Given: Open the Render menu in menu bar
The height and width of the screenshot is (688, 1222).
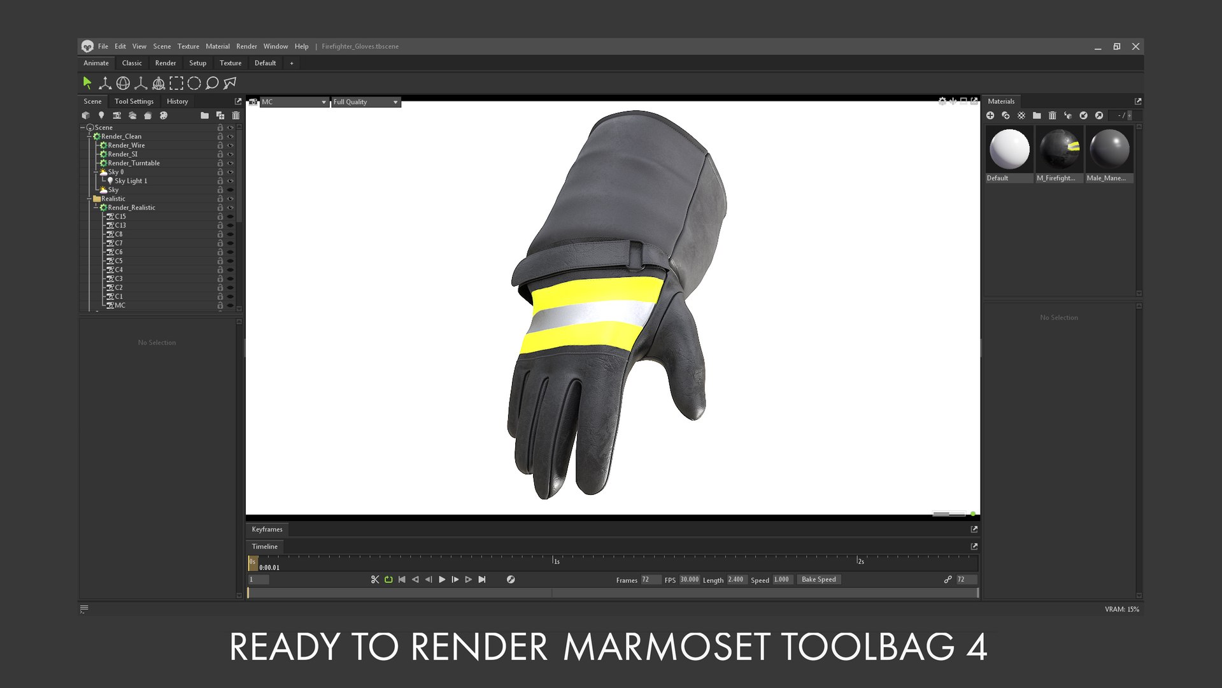Looking at the screenshot, I should click(246, 47).
